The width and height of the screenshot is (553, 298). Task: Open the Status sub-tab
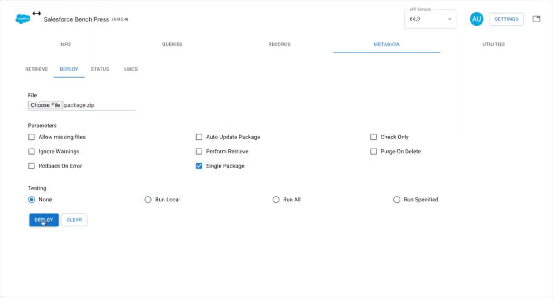[x=100, y=69]
